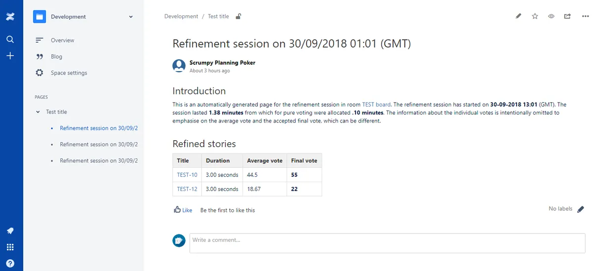
Task: Click the commenter avatar beside comment box
Action: point(179,240)
